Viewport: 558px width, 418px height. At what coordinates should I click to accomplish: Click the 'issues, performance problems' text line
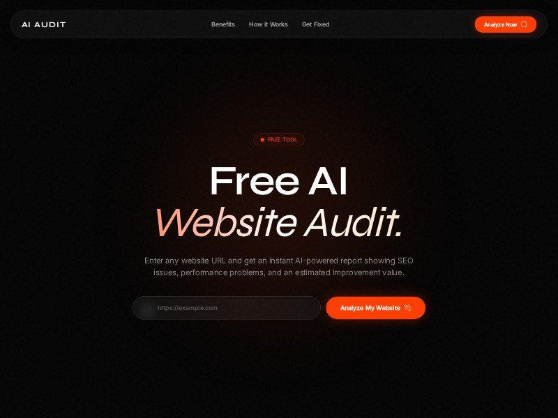278,272
